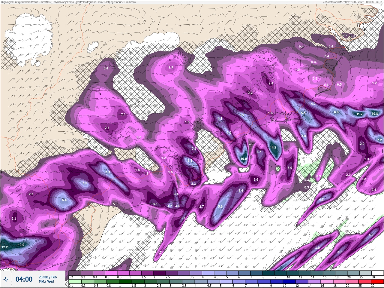
Task: Click the 1.0 precipitation value on the map
Action: tap(297, 70)
